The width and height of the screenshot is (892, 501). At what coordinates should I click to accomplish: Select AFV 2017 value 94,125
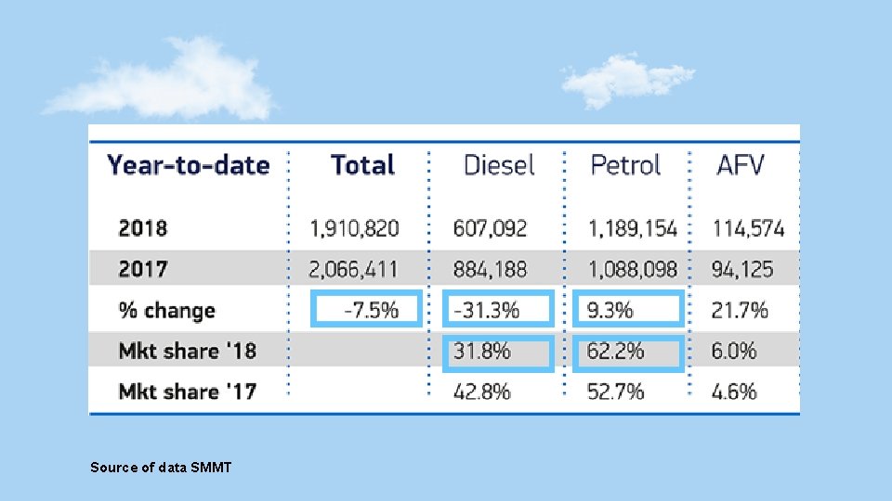pyautogui.click(x=742, y=269)
